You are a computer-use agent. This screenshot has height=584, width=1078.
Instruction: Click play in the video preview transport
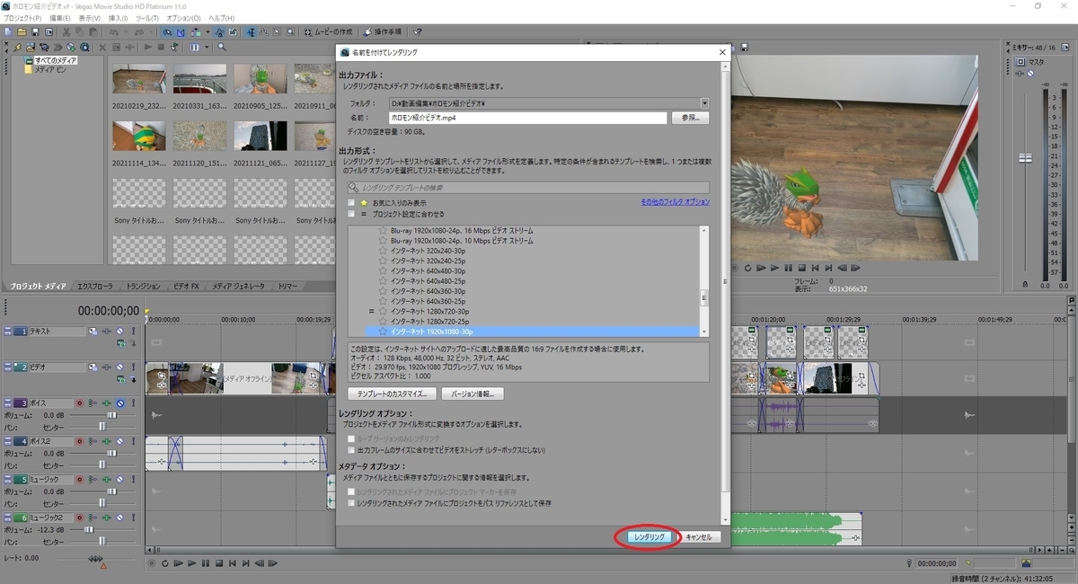click(774, 268)
